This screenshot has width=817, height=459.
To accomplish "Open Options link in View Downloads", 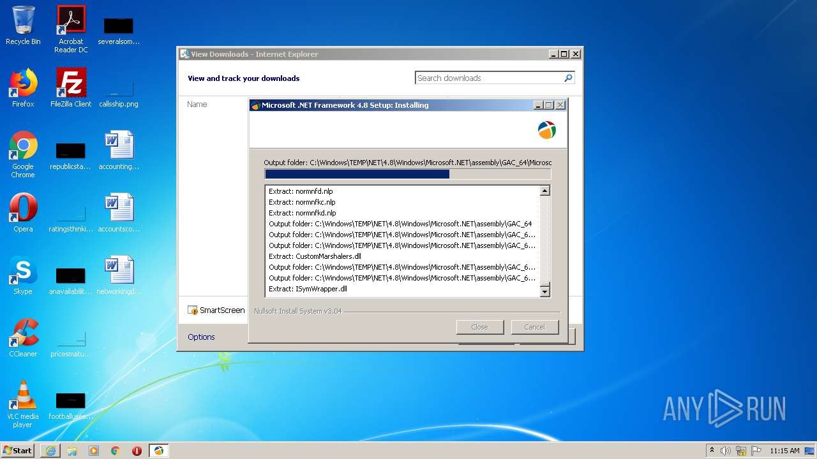I will (201, 337).
